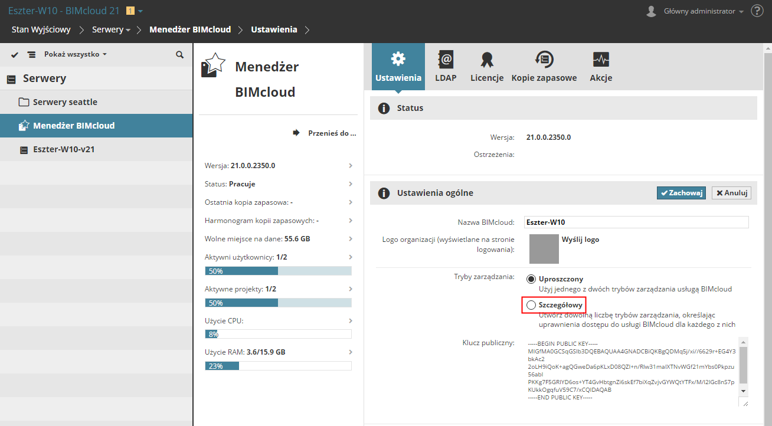Screen dimensions: 772x426
Task: Cancel changes with the Anuluj button
Action: click(x=731, y=193)
